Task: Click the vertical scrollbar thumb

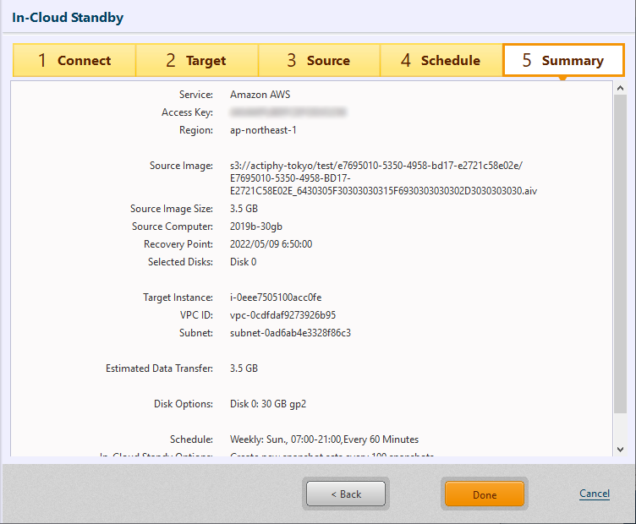Action: pos(620,254)
